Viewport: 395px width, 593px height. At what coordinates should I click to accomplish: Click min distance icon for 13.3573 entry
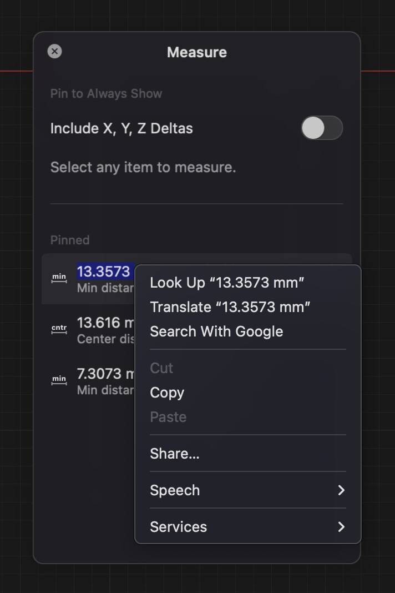tap(59, 278)
